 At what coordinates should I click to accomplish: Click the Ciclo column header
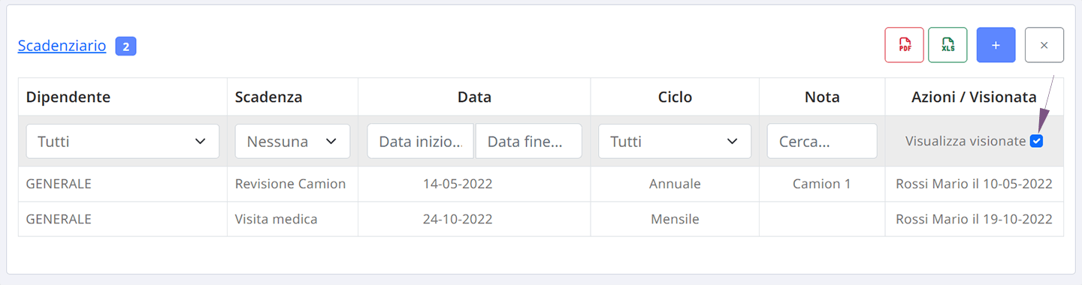coord(675,97)
